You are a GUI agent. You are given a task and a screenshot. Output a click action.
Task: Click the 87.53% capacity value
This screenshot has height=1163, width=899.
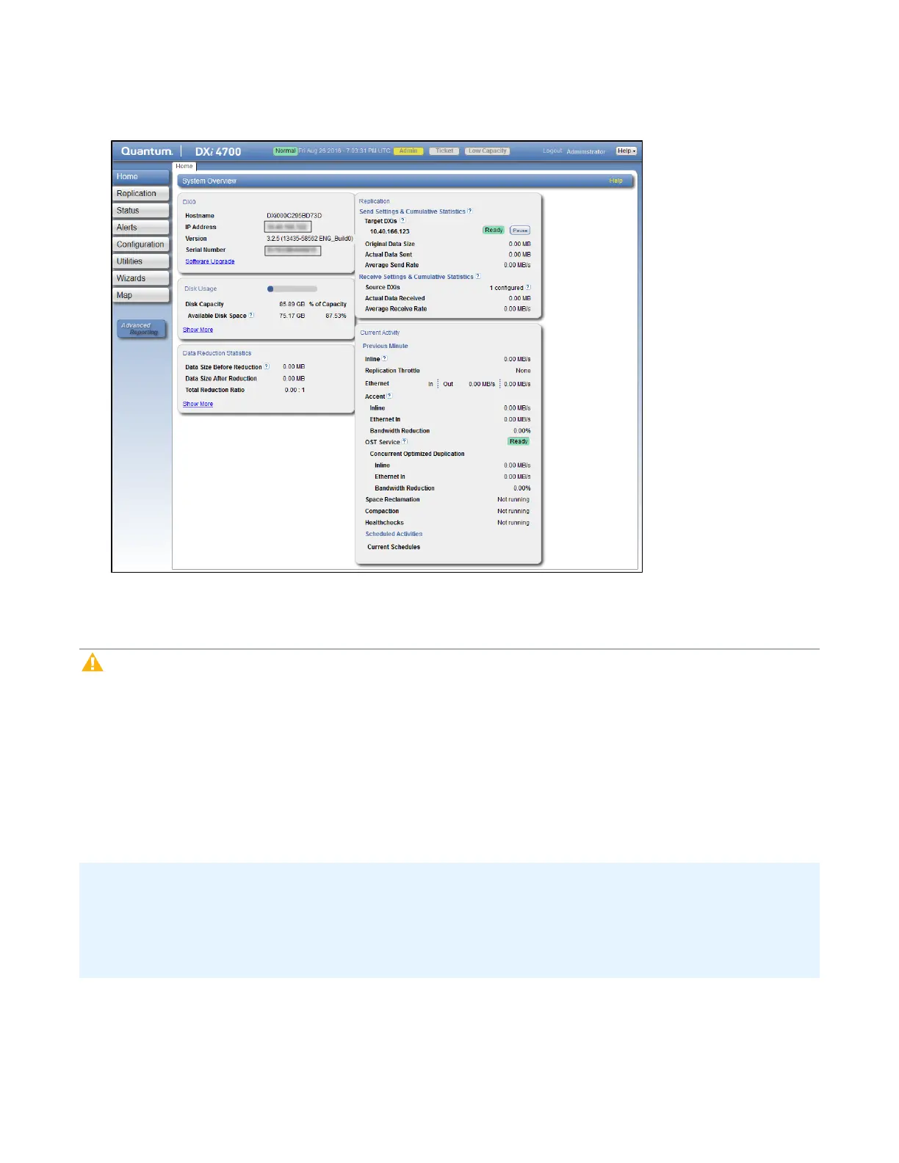pos(336,316)
